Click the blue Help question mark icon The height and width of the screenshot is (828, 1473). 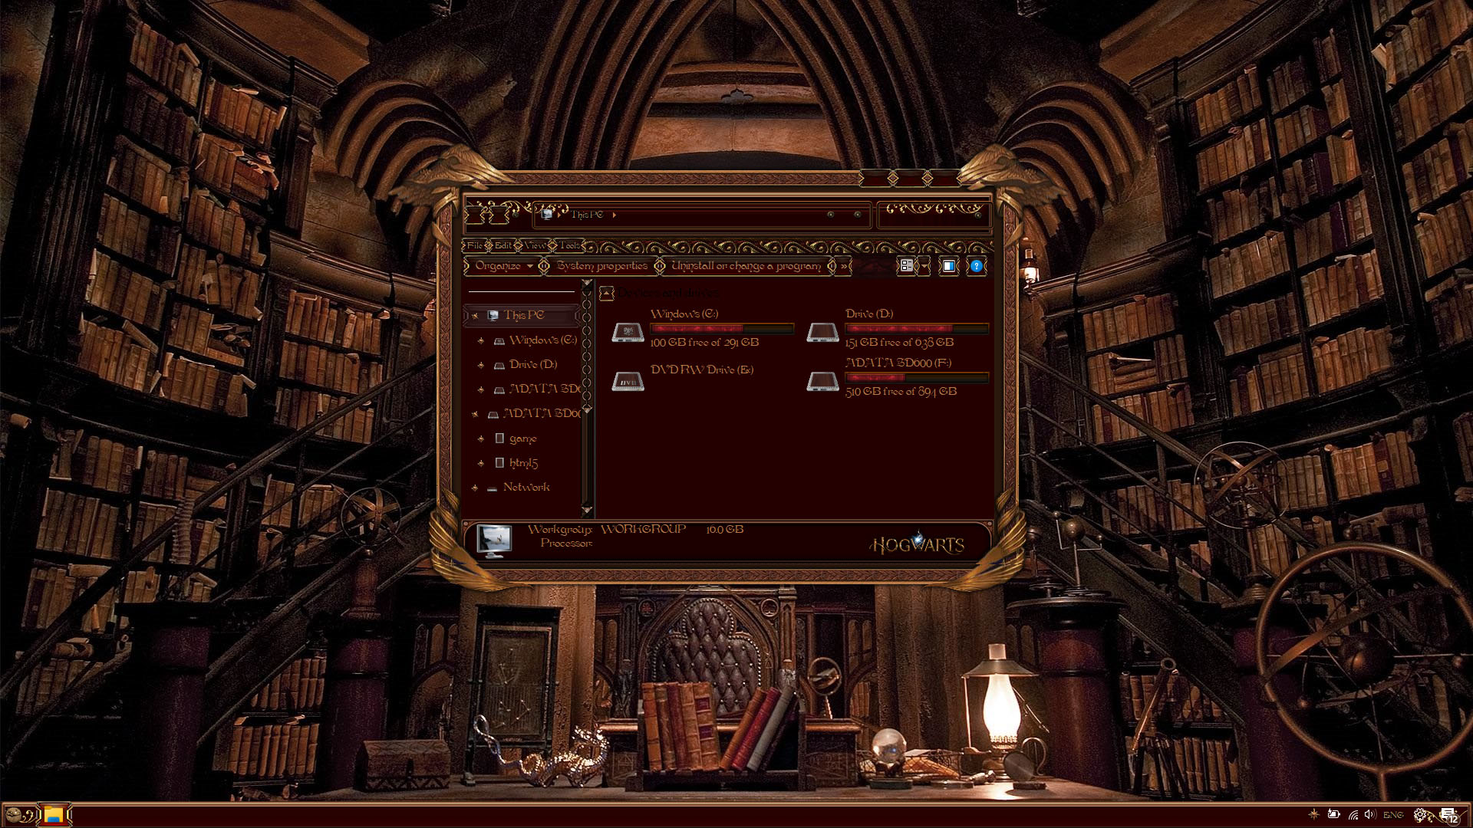pyautogui.click(x=976, y=266)
